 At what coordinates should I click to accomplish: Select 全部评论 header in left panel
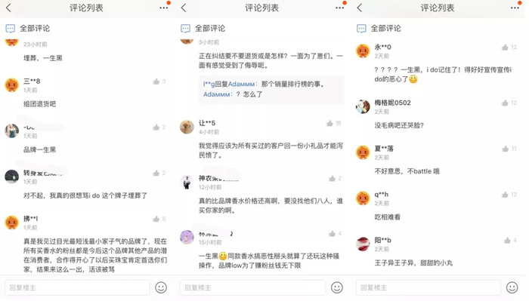(28, 28)
